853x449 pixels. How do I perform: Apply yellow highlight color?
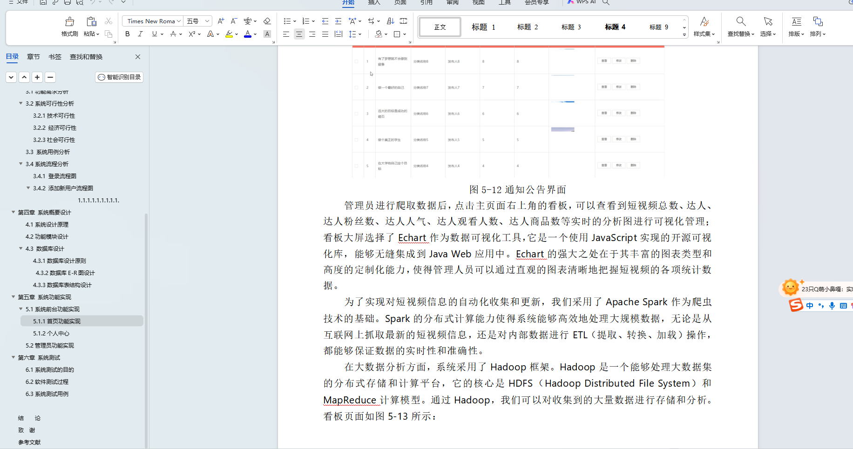[x=229, y=34]
